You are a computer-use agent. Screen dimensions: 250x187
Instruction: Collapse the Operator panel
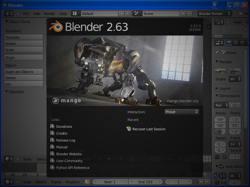click(6, 92)
